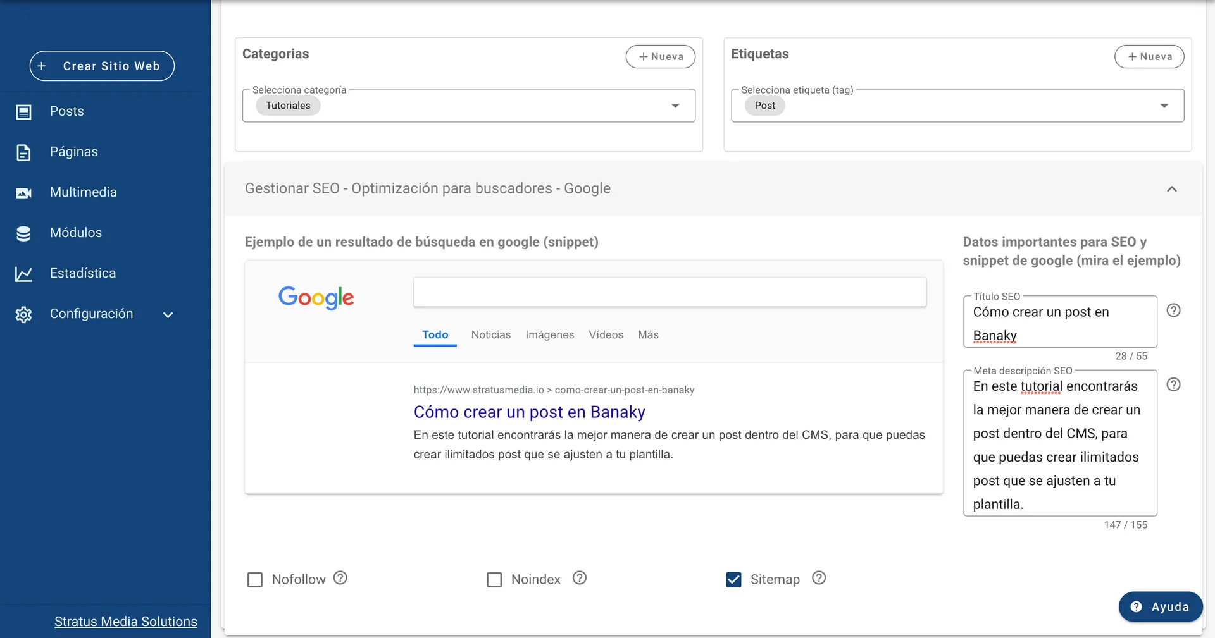
Task: Add new tag with Nueva button in Etiquetas
Action: coord(1149,56)
